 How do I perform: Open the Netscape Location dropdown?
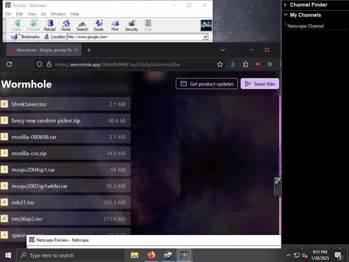point(205,37)
